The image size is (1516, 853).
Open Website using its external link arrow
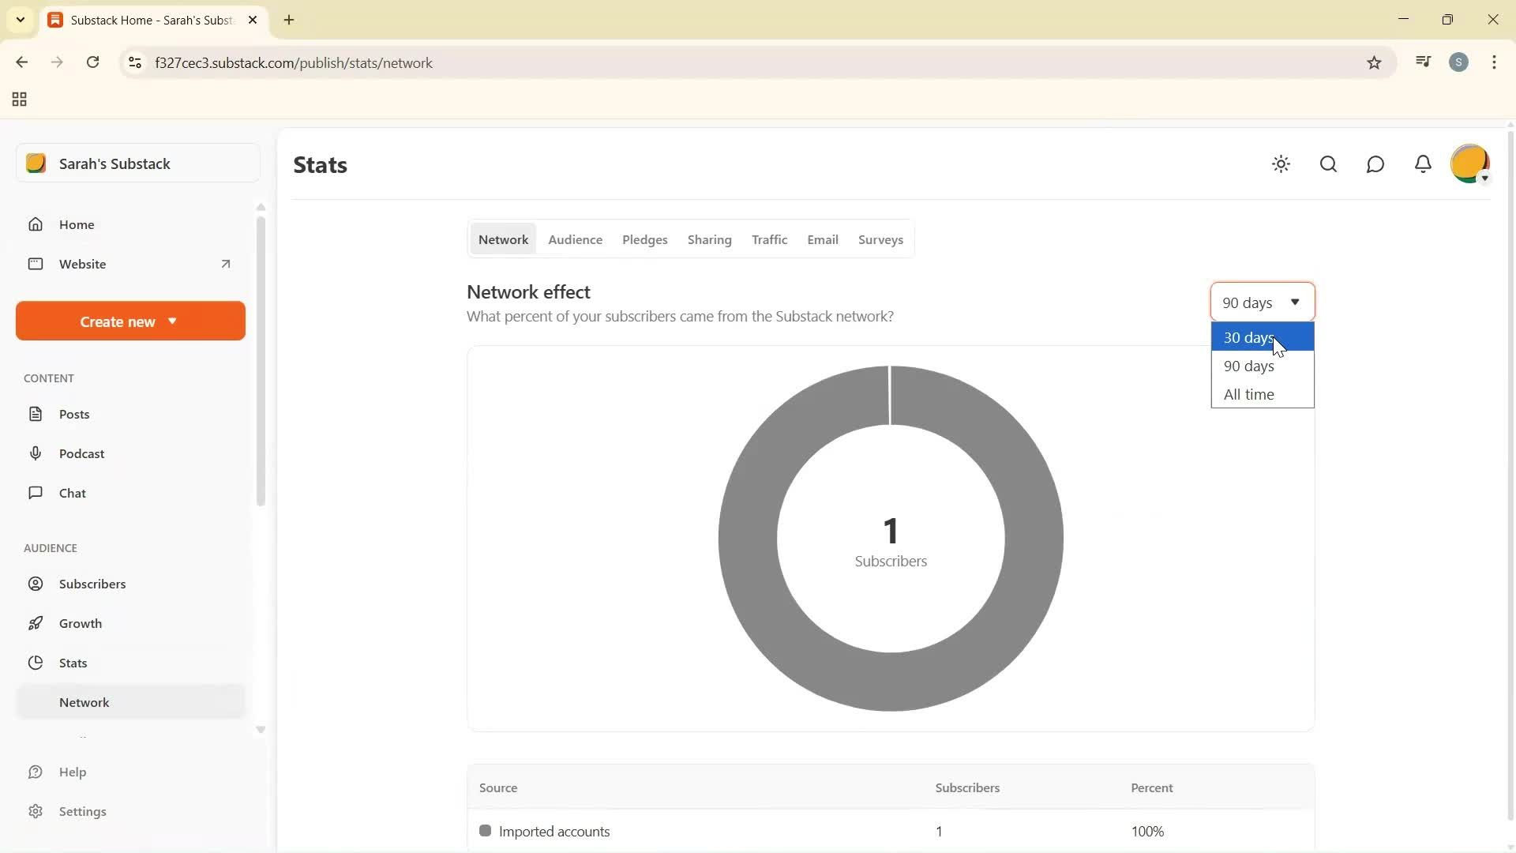pyautogui.click(x=225, y=264)
